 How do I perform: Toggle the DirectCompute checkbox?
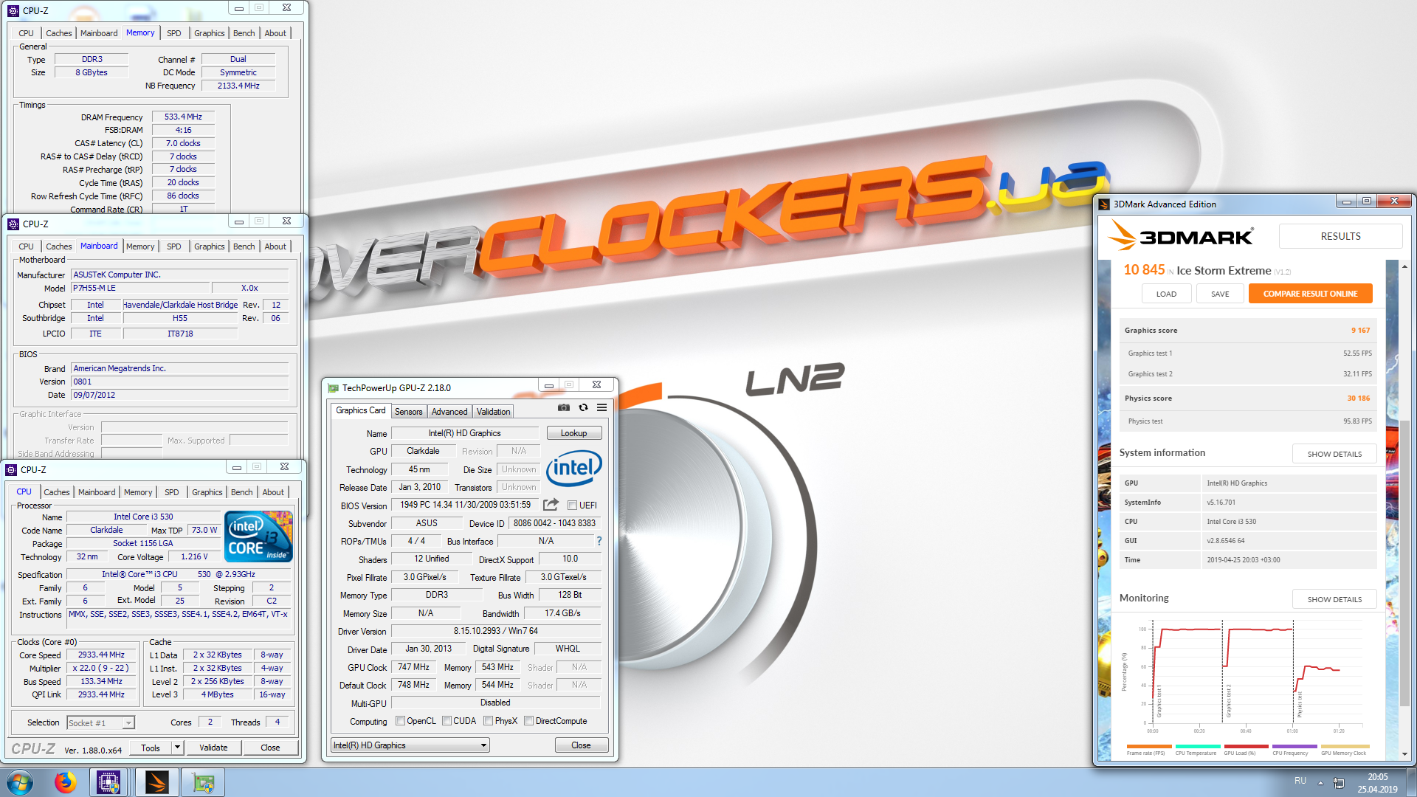(x=528, y=721)
